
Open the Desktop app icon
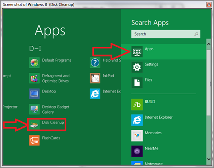34,94
